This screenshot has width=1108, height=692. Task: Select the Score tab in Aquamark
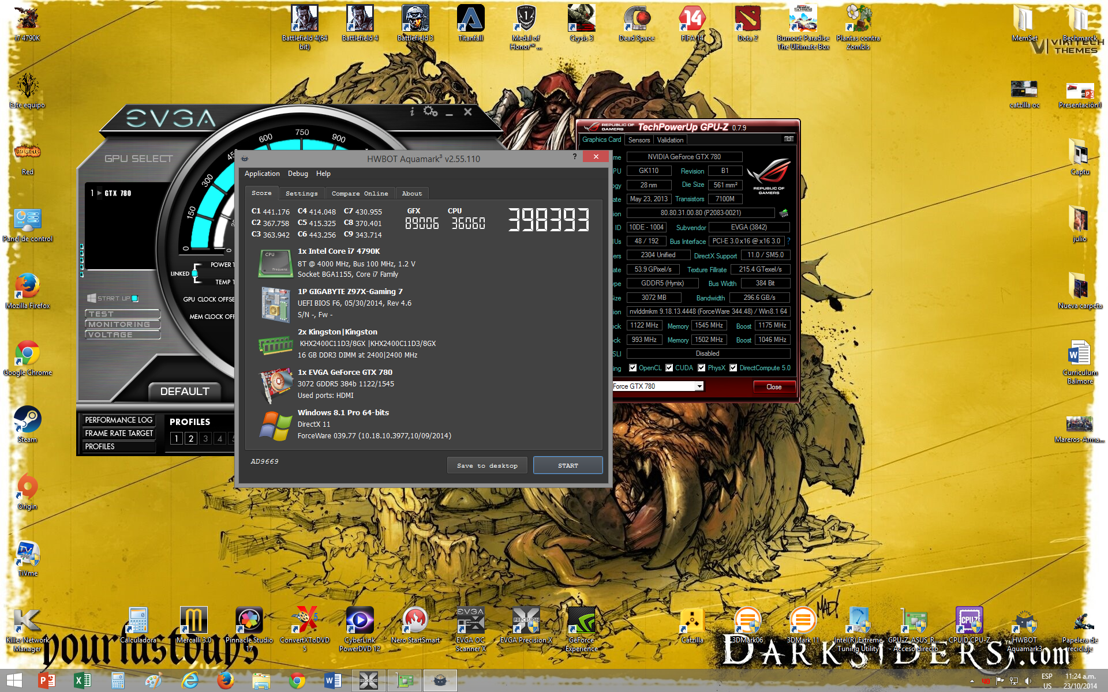tap(261, 193)
